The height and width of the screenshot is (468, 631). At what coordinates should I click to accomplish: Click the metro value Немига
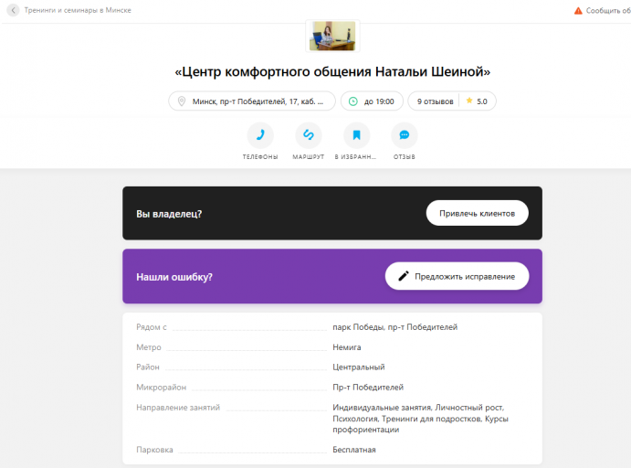click(x=346, y=347)
